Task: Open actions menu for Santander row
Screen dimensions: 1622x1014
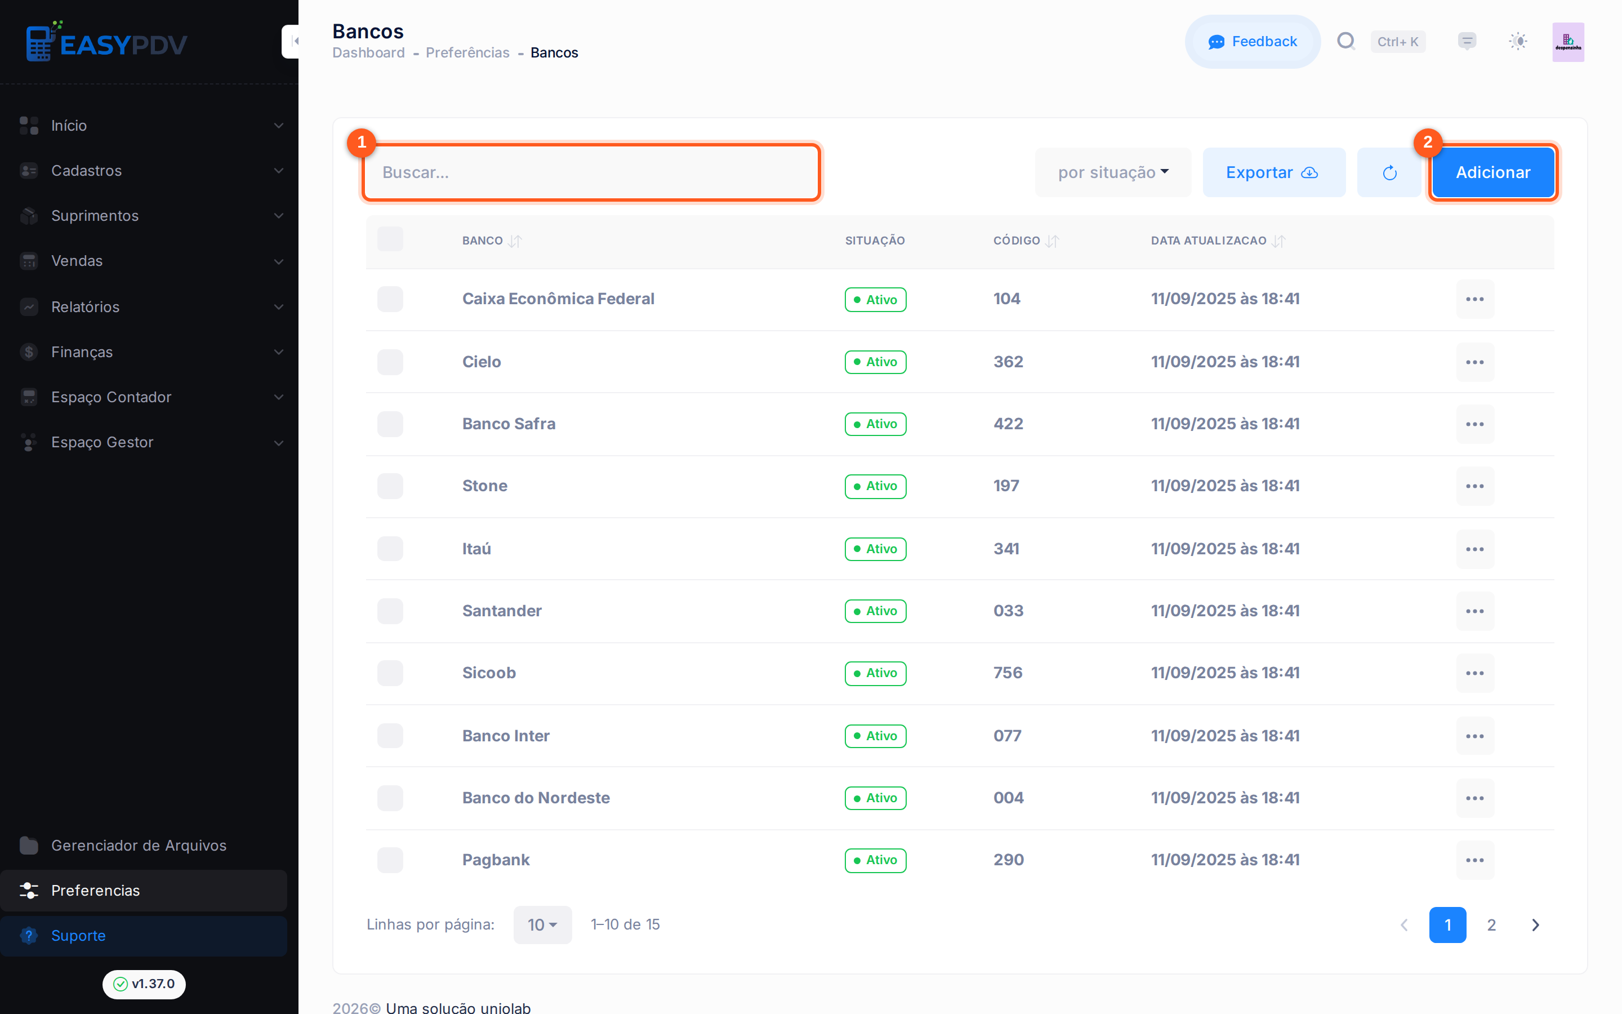Action: click(1474, 611)
